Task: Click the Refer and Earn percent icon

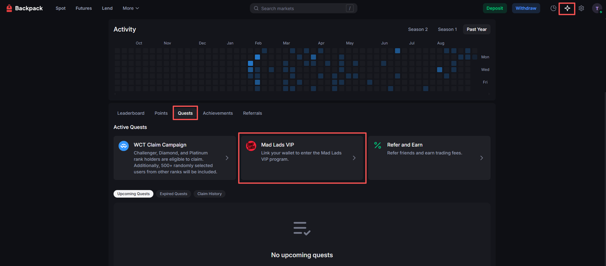Action: 377,146
